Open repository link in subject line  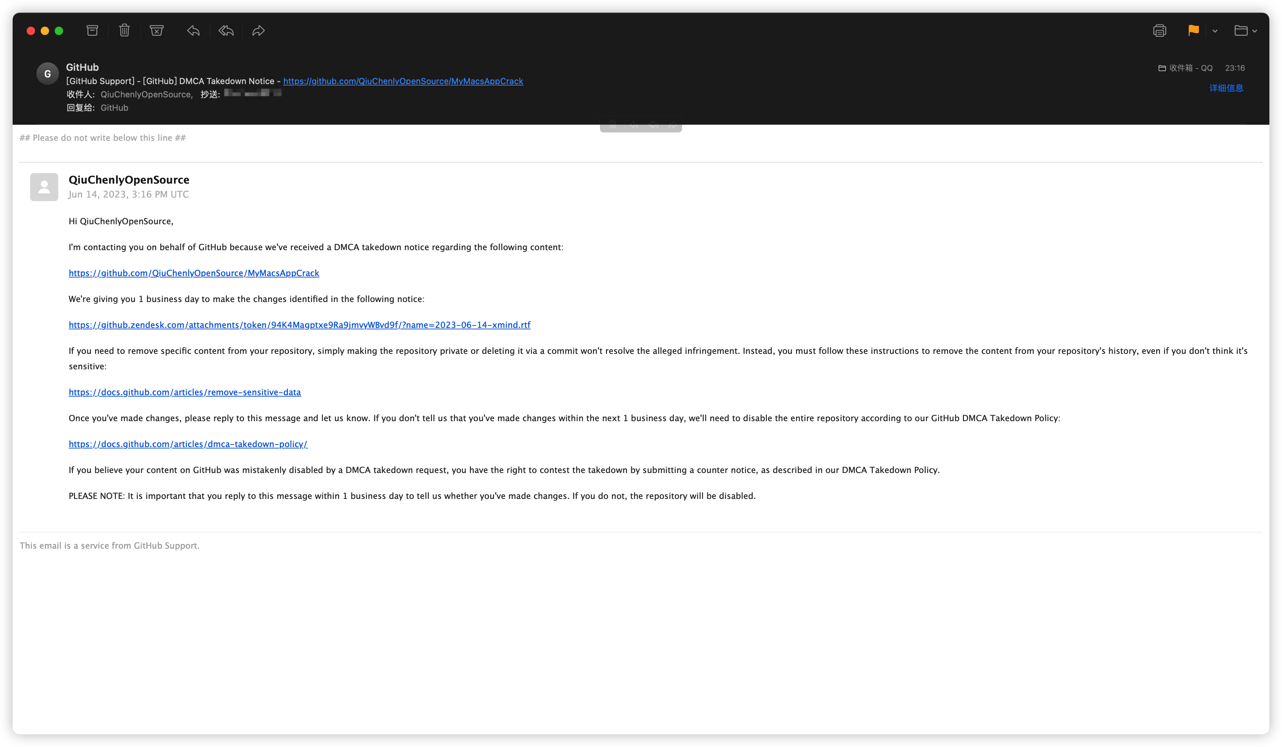coord(403,81)
